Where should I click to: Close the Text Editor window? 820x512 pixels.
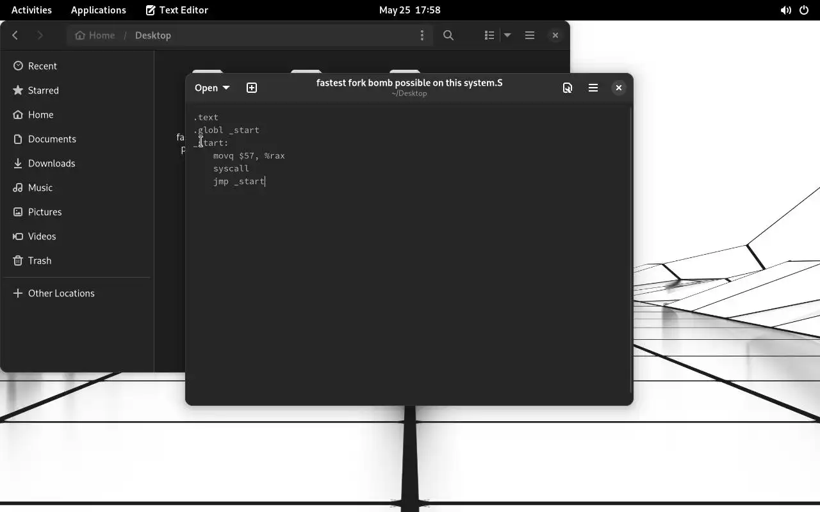click(618, 88)
